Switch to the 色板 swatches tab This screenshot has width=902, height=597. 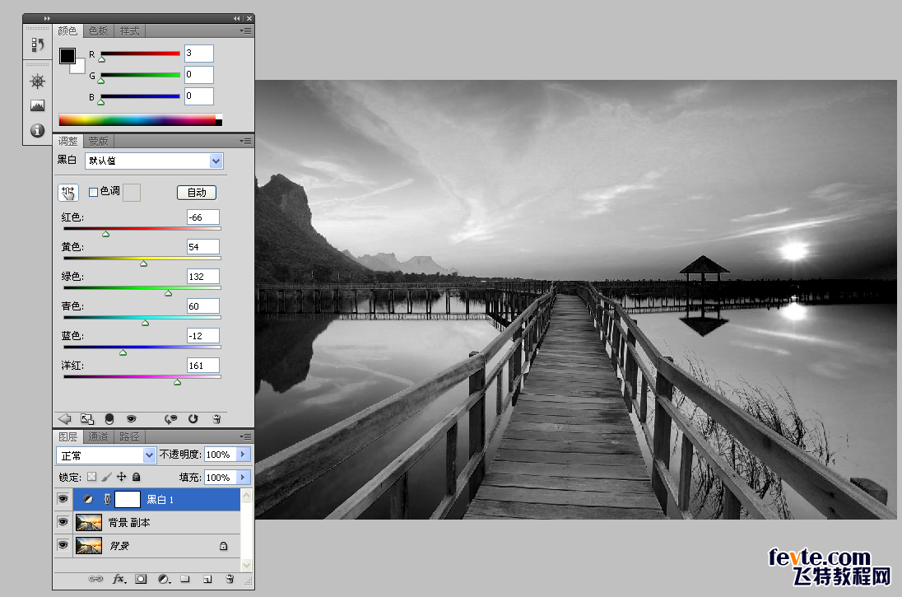tap(99, 30)
